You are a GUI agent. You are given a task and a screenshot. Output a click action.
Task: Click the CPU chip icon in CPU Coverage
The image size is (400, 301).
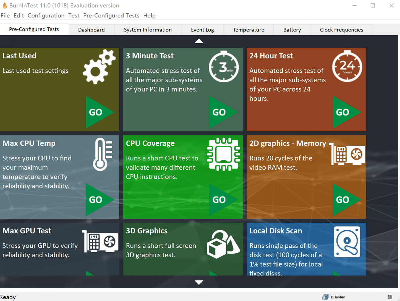(223, 154)
